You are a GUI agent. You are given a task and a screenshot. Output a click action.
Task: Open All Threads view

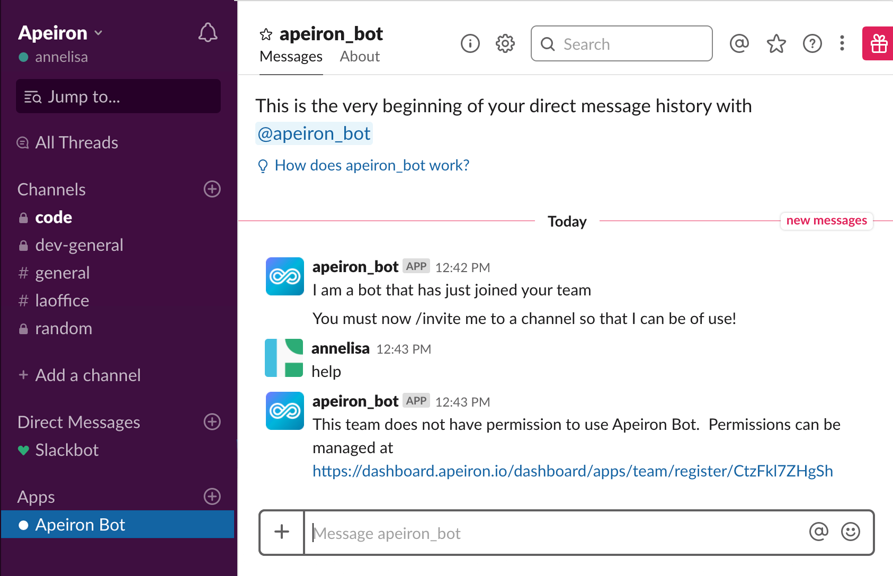click(68, 142)
